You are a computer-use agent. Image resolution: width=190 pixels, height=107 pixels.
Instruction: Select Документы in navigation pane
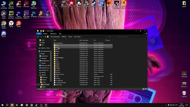(44, 56)
